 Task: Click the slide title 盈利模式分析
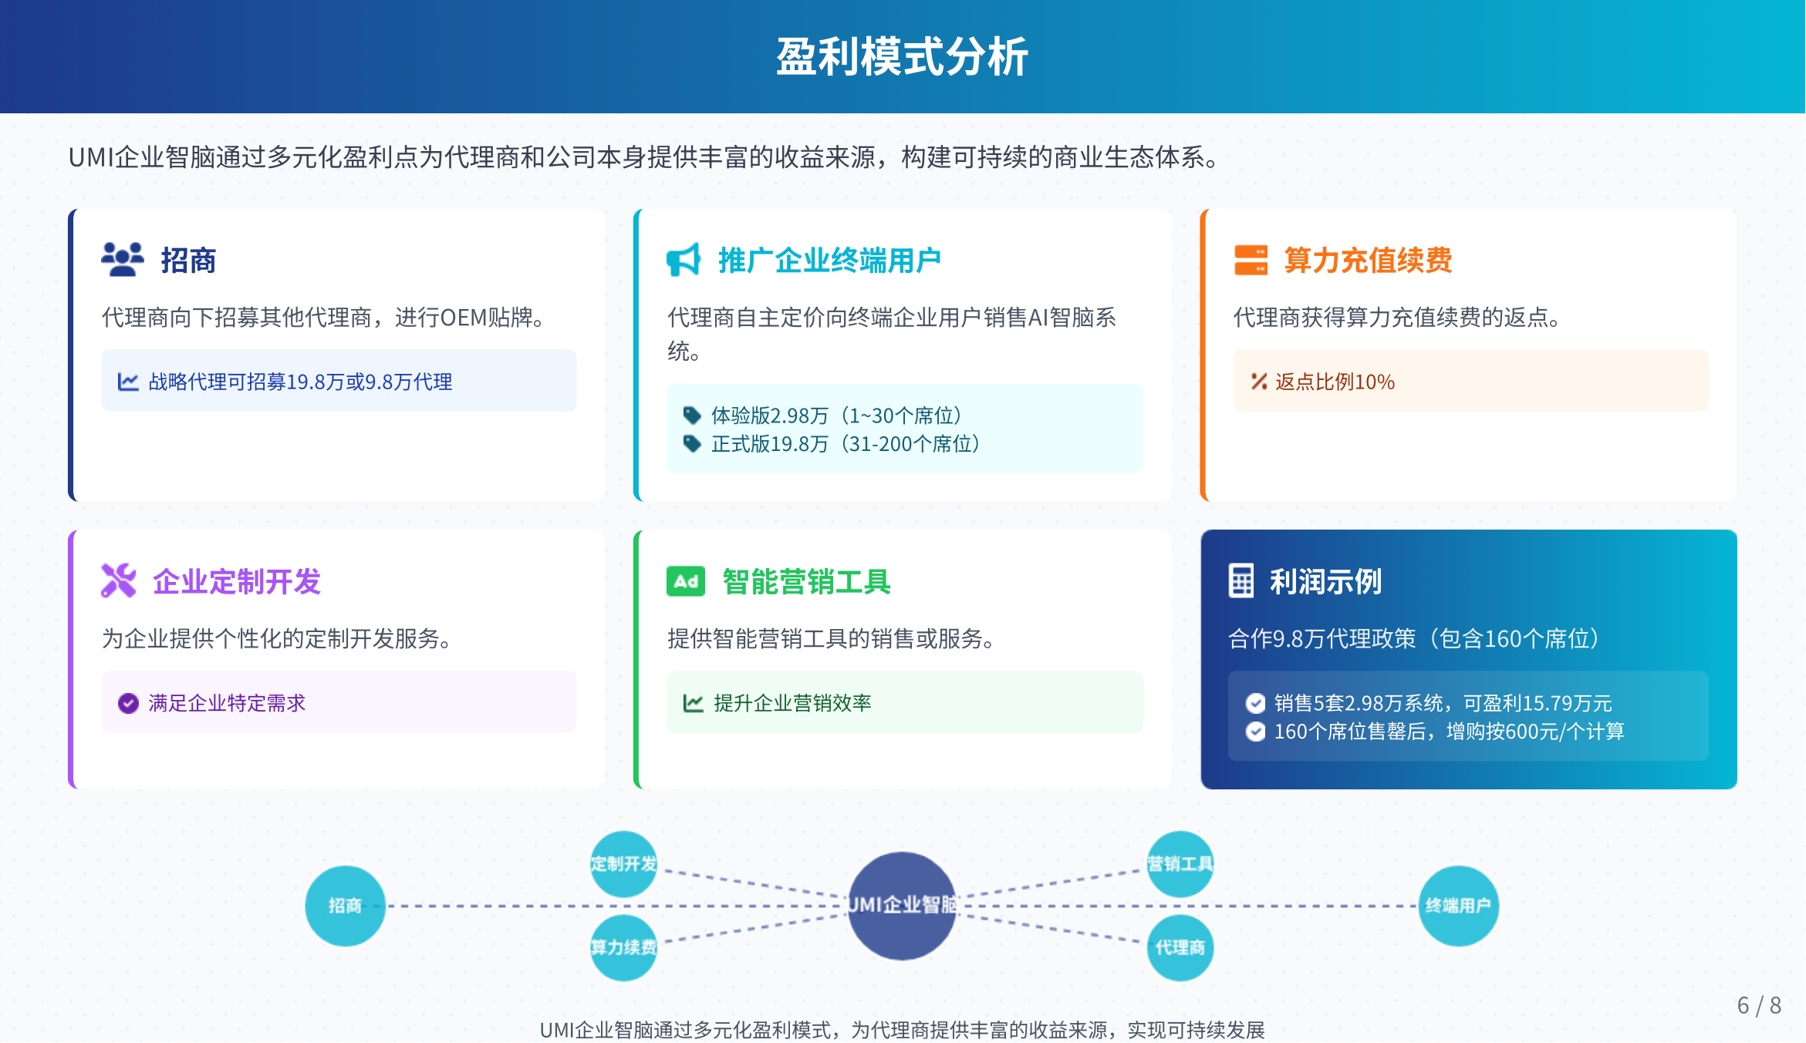coord(902,57)
